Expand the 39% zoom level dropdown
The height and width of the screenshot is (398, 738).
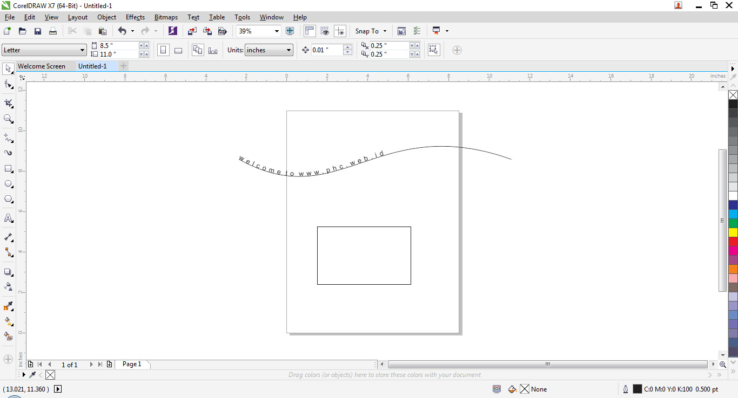tap(277, 31)
